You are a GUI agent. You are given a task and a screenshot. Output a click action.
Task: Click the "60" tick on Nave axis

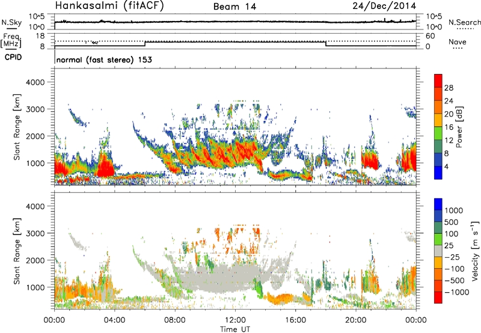(x=430, y=36)
